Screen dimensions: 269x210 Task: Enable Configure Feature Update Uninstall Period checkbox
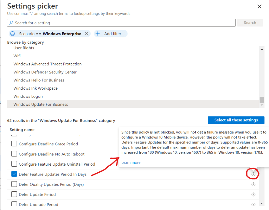14,164
